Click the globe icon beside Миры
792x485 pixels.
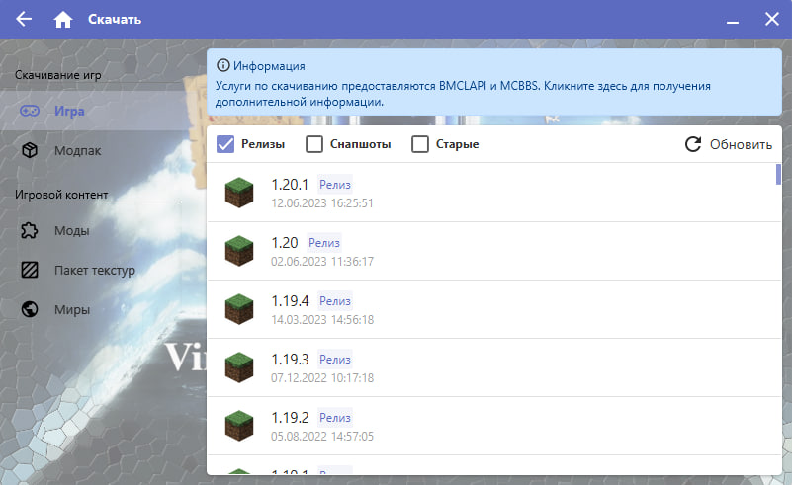click(x=30, y=309)
